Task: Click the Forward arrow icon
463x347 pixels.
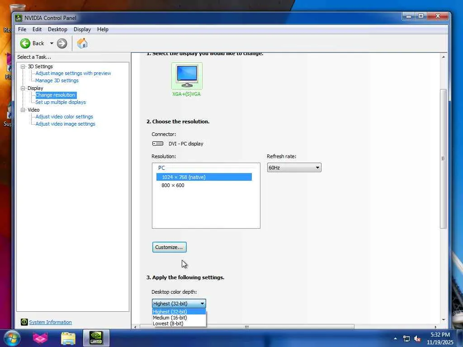Action: pyautogui.click(x=61, y=43)
